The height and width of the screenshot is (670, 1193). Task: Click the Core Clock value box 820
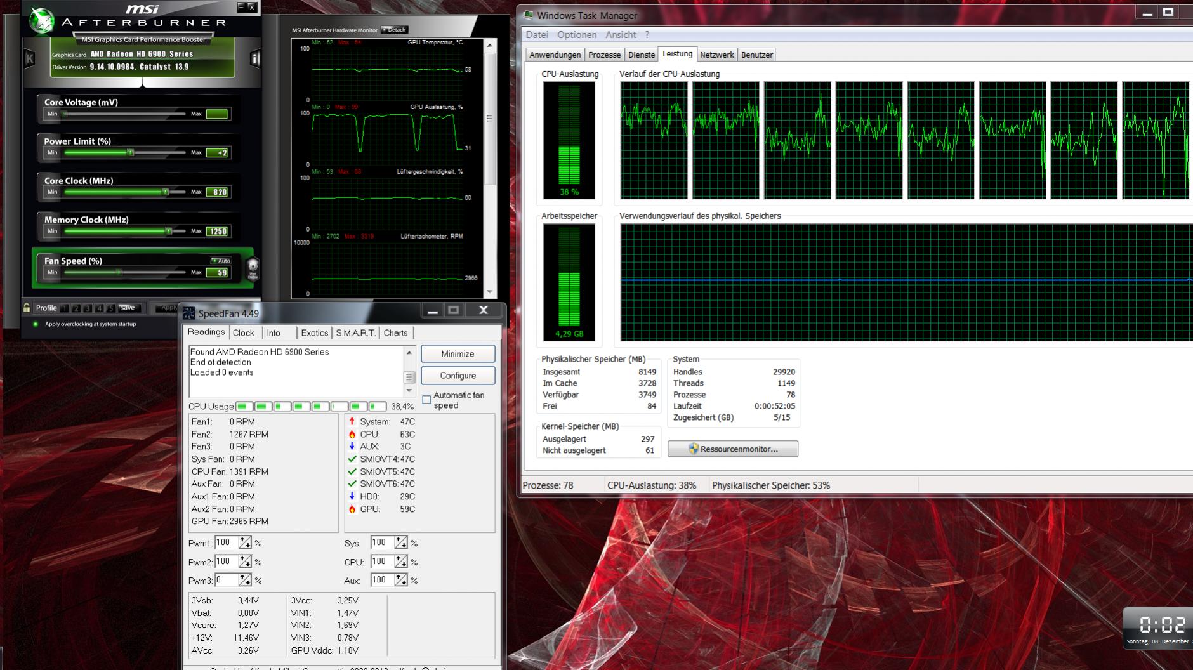(x=217, y=192)
